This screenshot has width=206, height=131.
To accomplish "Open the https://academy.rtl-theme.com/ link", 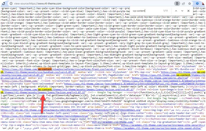I will point(113,122).
